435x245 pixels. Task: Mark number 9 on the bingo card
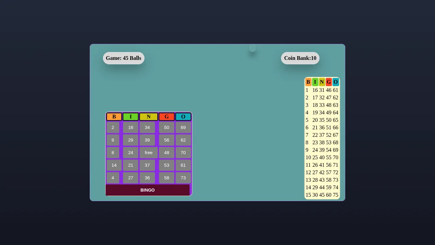click(113, 140)
